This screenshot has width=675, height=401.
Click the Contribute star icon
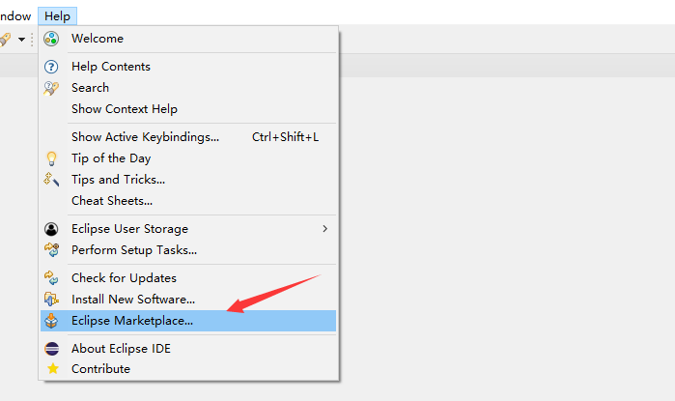51,369
